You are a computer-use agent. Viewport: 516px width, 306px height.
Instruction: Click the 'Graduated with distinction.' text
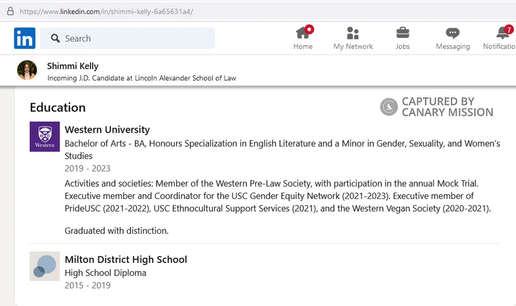[117, 231]
